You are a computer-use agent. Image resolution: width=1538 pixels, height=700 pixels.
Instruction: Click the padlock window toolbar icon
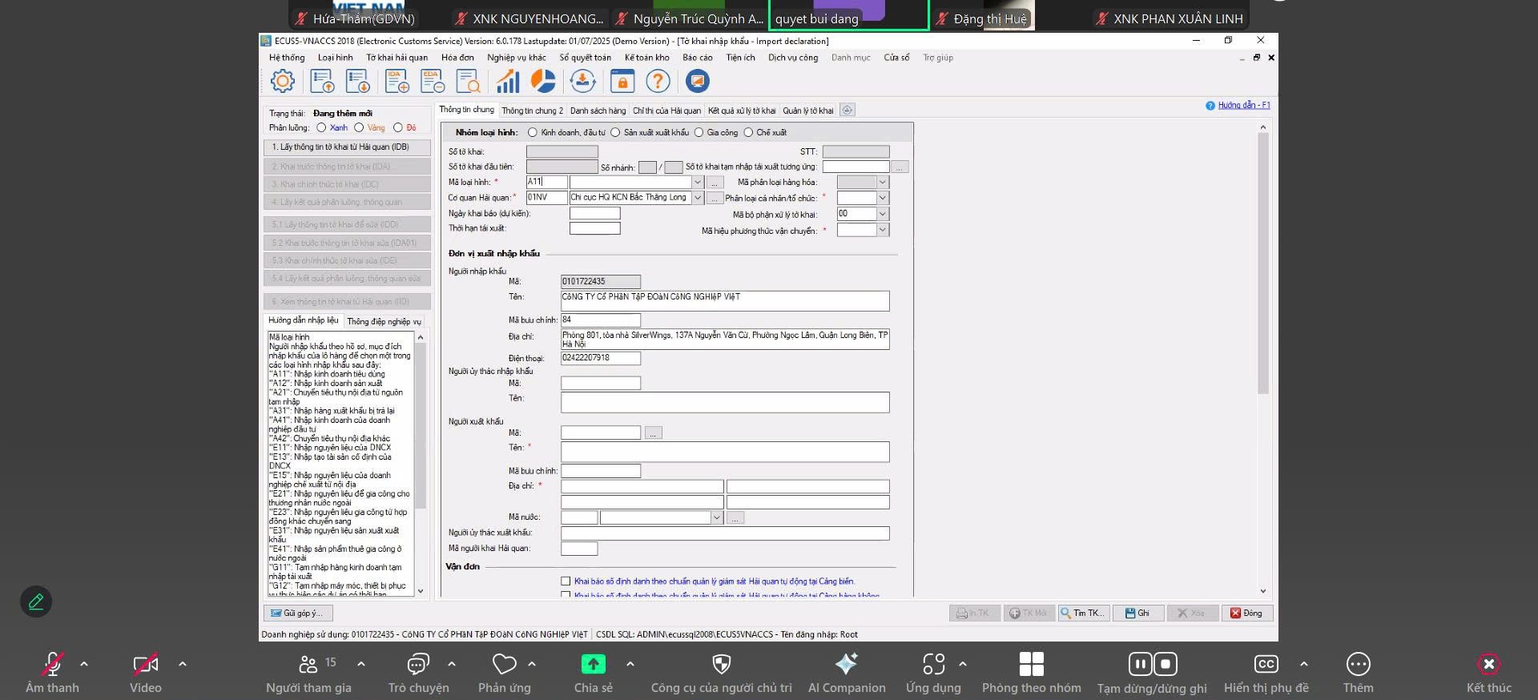(x=622, y=81)
